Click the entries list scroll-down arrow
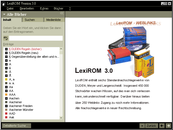This screenshot has width=173, height=130. pos(61,118)
